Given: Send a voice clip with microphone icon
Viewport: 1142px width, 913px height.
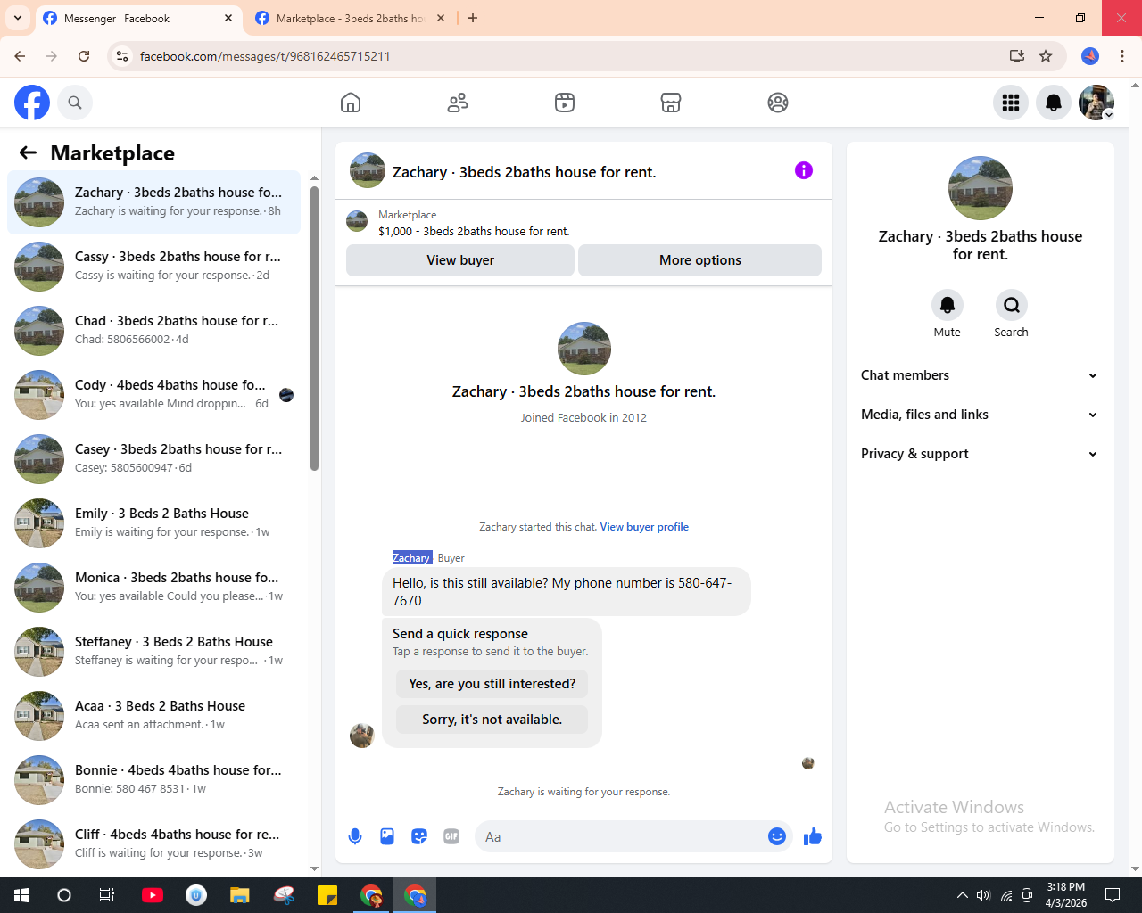Looking at the screenshot, I should click(x=355, y=836).
